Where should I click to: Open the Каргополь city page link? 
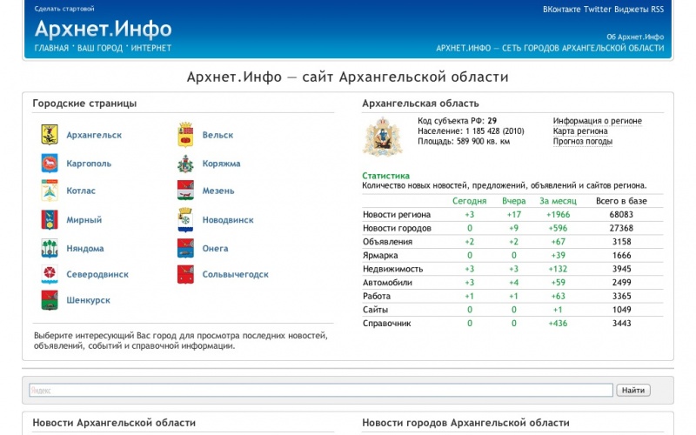89,164
